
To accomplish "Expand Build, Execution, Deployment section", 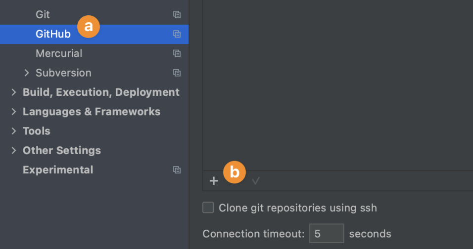I will coord(13,92).
